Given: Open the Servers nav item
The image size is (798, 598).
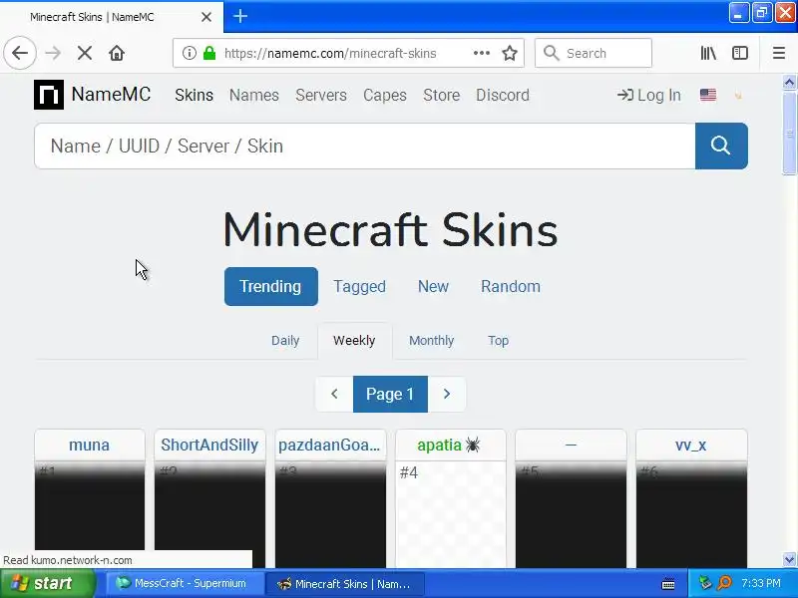Looking at the screenshot, I should pyautogui.click(x=321, y=95).
